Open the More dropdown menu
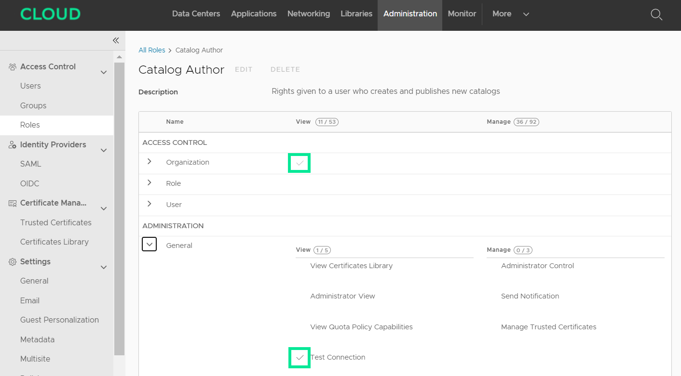Screen dimensions: 681x376 click(x=511, y=14)
